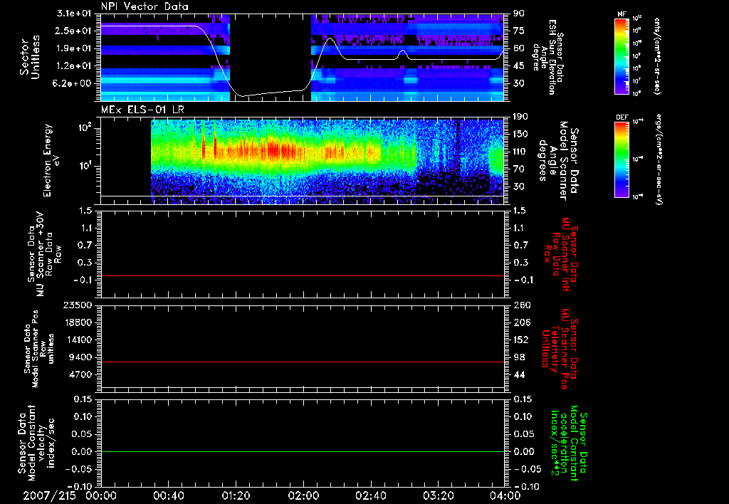Click the "90" Sun elevation tick label
The width and height of the screenshot is (729, 504).
pyautogui.click(x=519, y=14)
